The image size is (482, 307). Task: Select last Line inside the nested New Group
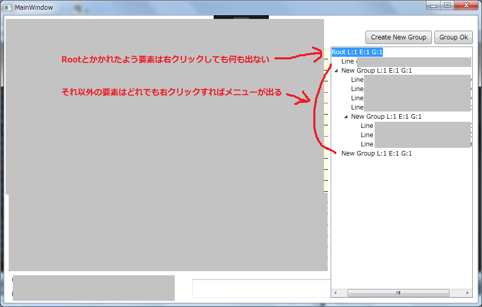point(367,144)
